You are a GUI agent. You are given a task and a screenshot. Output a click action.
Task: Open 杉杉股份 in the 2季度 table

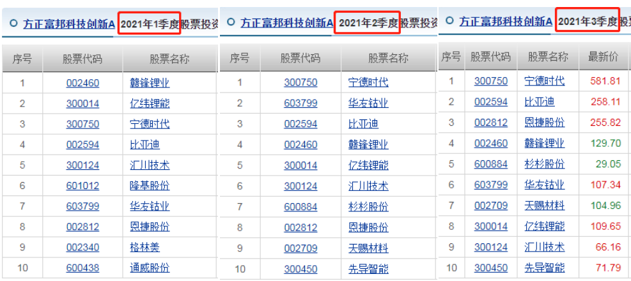(368, 207)
